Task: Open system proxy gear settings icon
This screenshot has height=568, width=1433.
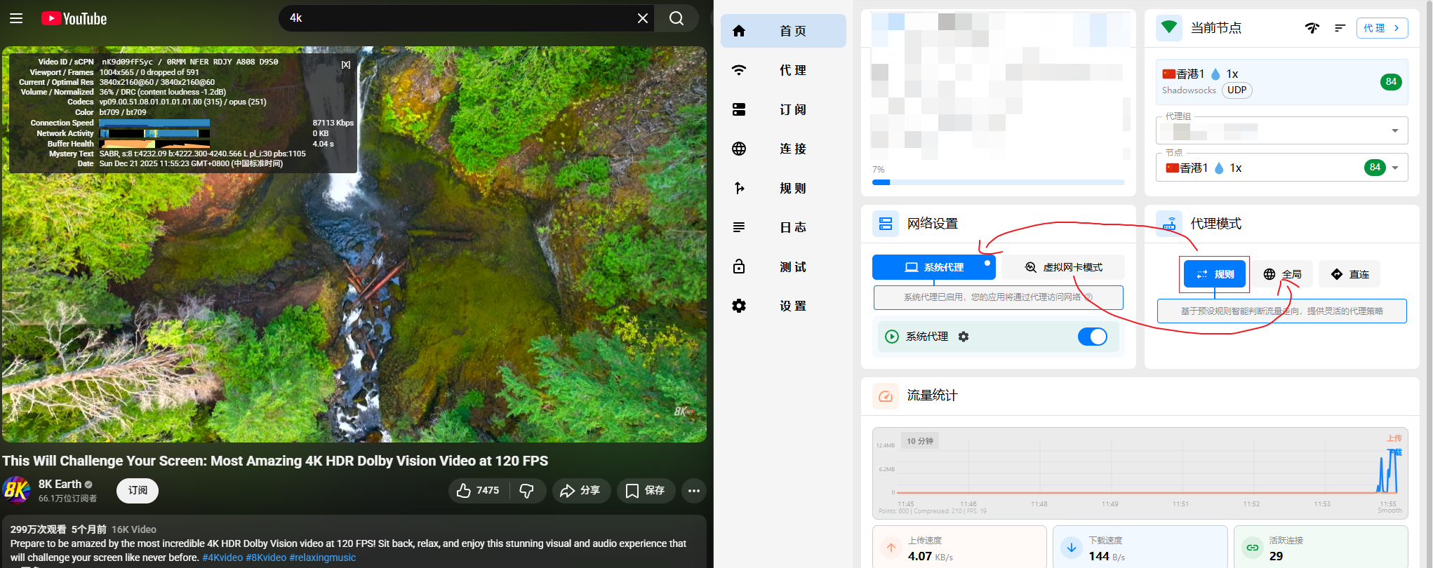Action: (x=964, y=337)
